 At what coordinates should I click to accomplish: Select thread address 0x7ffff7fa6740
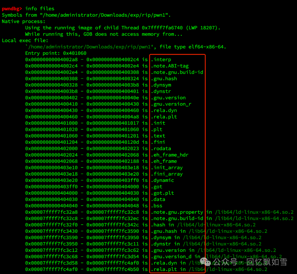[x=162, y=28]
